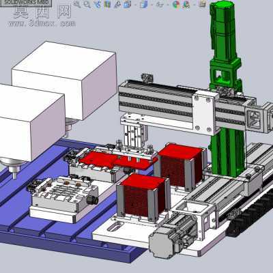This screenshot has width=273, height=273.
Task: Expand the Display Style dropdown arrow
Action: (x=152, y=5)
